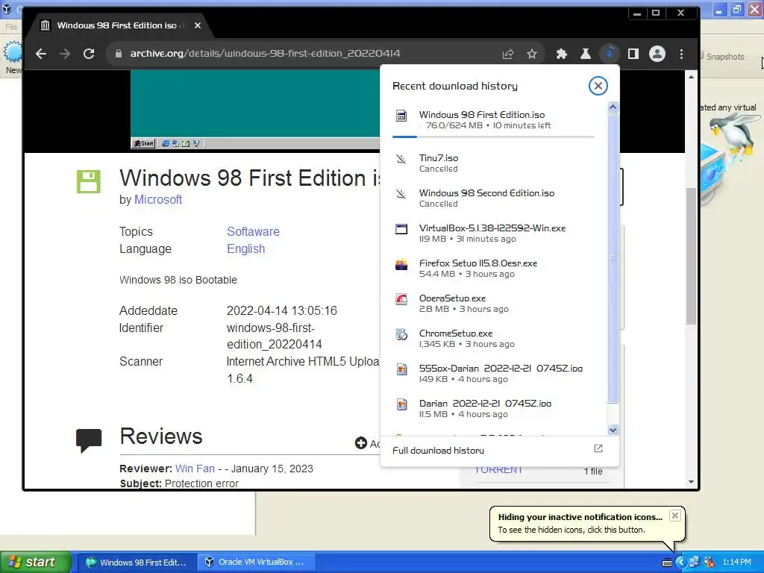Click download list scroll-down arrow
Image resolution: width=764 pixels, height=573 pixels.
pos(613,430)
